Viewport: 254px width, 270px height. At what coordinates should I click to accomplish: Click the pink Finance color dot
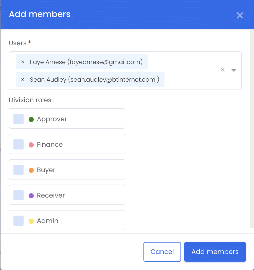click(x=31, y=145)
